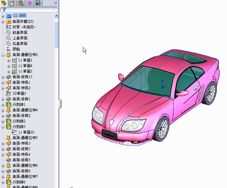Click the blue origin triad on model
Screen dimensions: 227x188
[163, 84]
